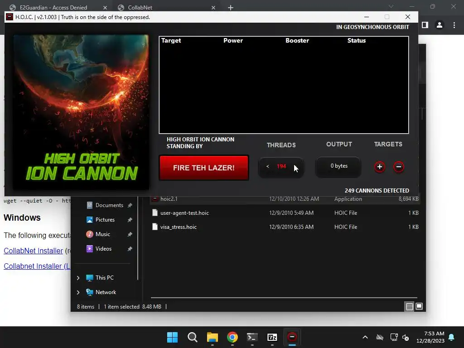Open a new Chrome tab
The image size is (464, 348).
[x=231, y=8]
